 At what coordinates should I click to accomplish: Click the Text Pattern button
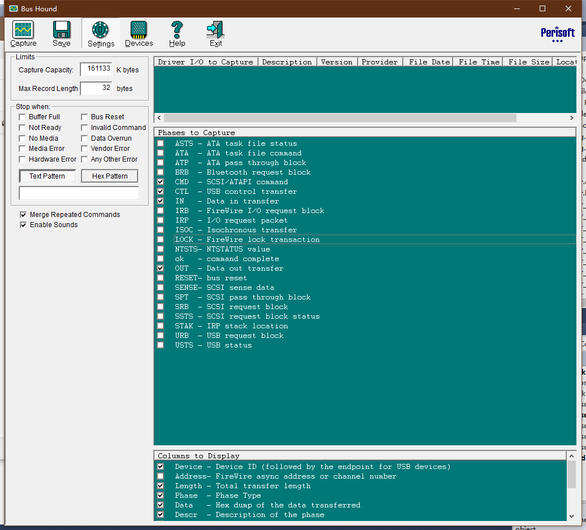coord(47,176)
